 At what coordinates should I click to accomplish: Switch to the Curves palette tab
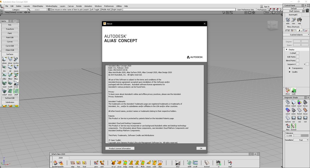click(x=10, y=41)
